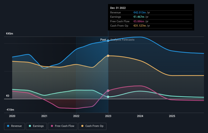Click the €1.467m earnings value in tooltip
The image size is (208, 133).
click(x=139, y=17)
